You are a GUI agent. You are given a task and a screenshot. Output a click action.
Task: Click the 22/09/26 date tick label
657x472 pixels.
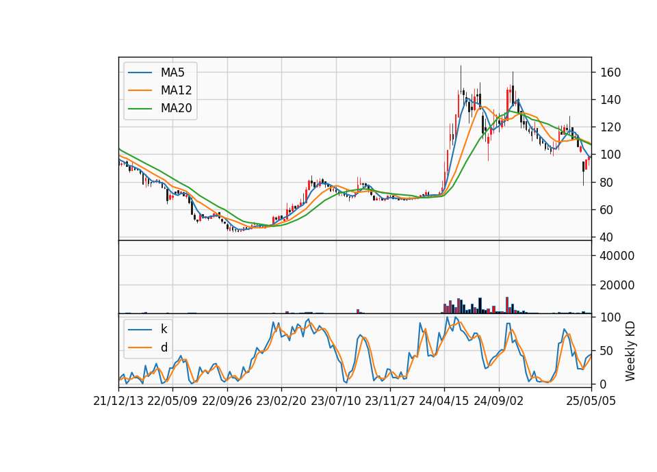tap(227, 401)
